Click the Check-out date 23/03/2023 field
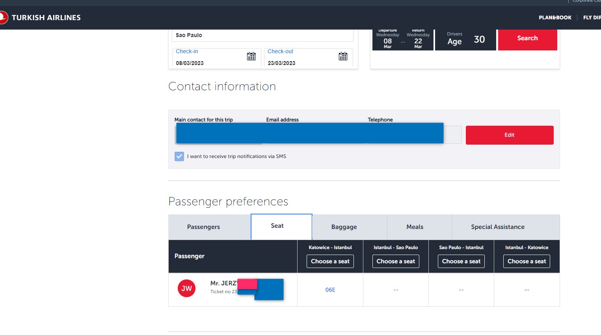The width and height of the screenshot is (601, 335). [309, 58]
